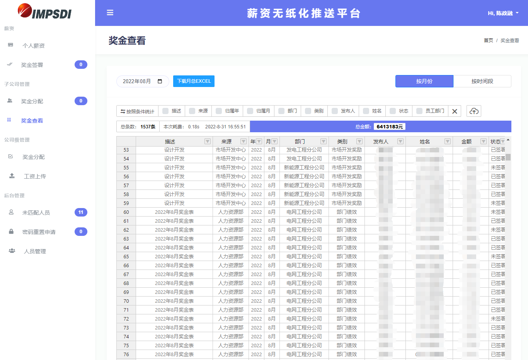
Task: Open 类别 column filter dropdown
Action: [x=359, y=142]
